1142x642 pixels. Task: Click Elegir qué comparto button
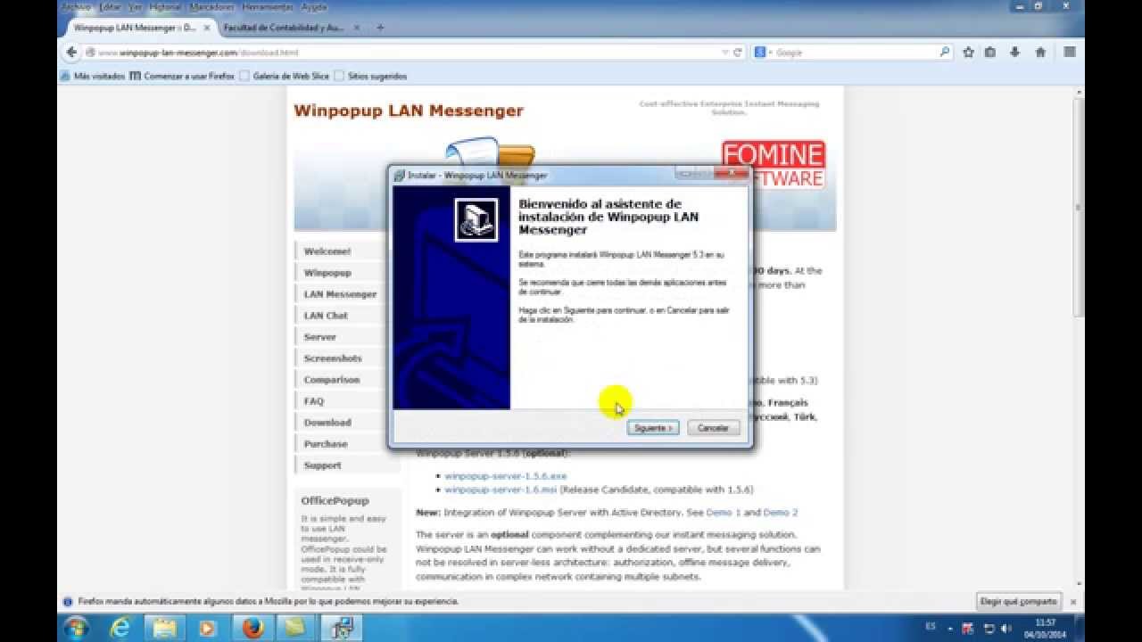(1018, 601)
